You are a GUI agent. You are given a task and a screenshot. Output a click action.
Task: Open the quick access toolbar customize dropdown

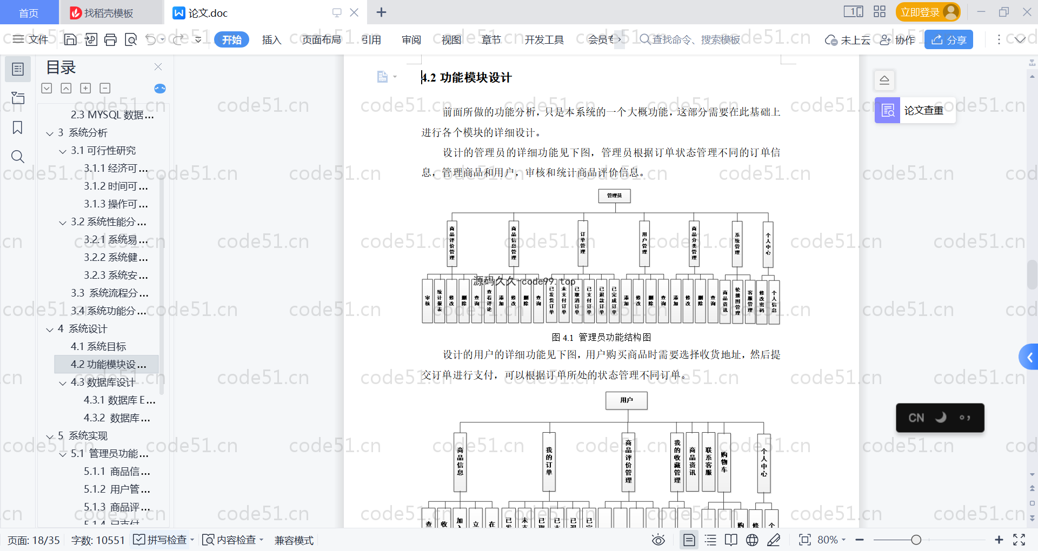198,39
